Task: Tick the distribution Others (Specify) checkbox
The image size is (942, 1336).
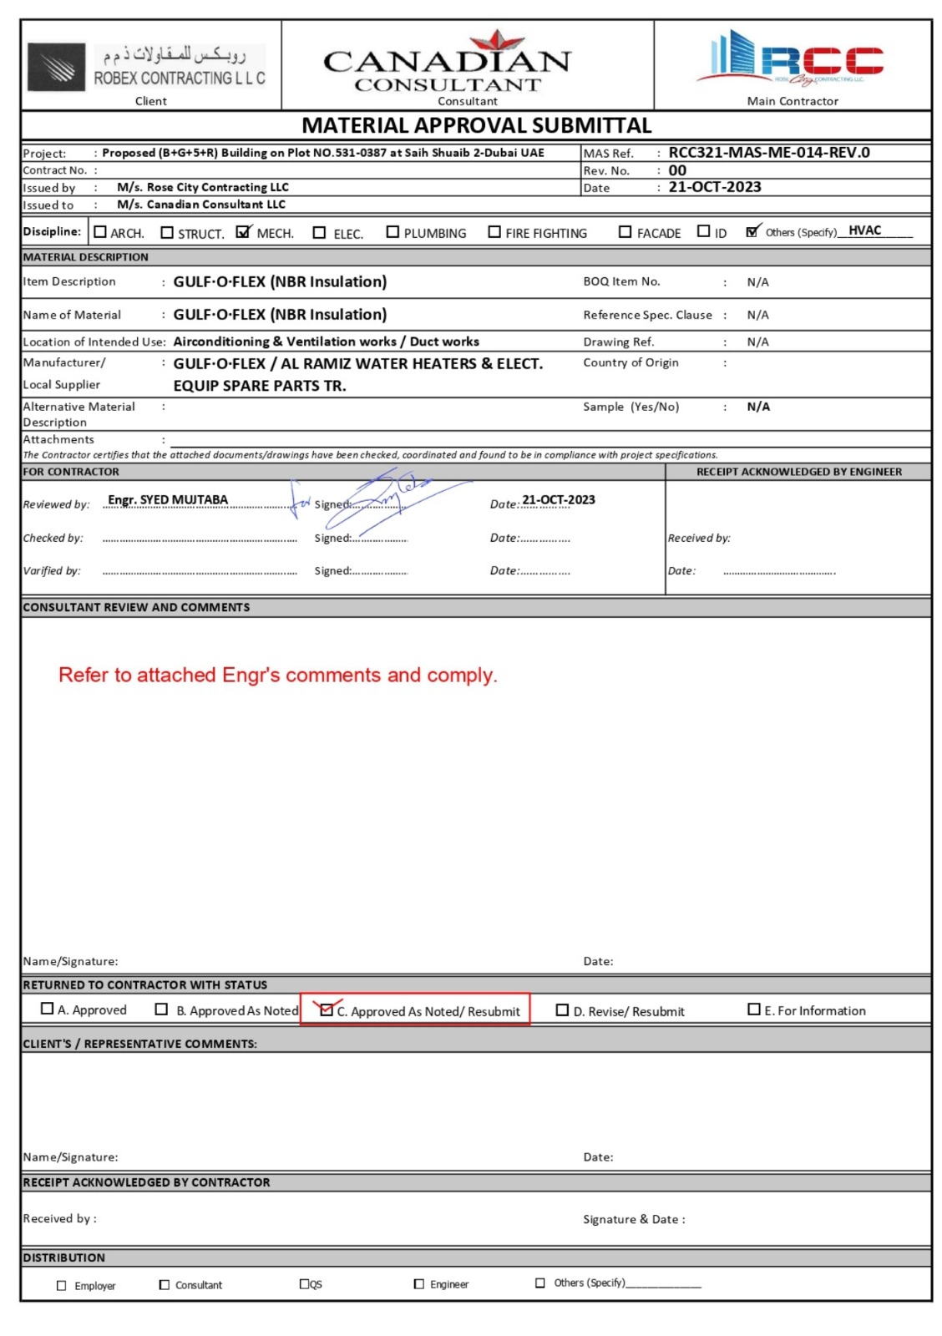Action: click(540, 1283)
